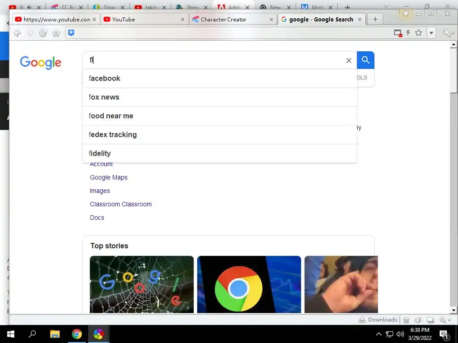Open the Windows Start menu
Viewport: 458px width, 343px height.
click(x=11, y=334)
